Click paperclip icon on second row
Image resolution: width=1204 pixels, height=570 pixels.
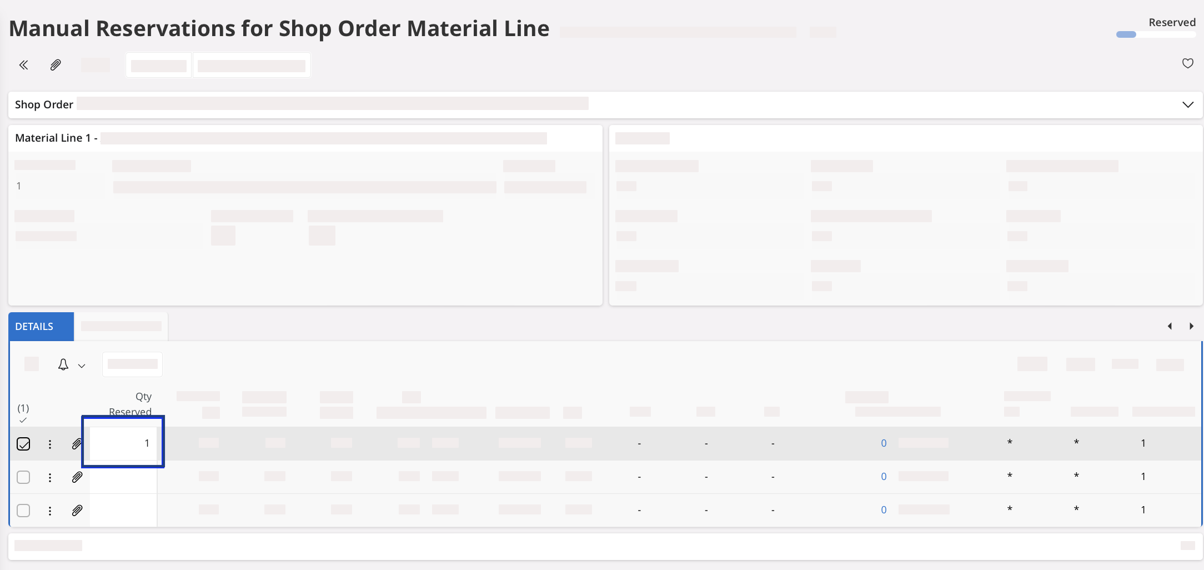[77, 477]
